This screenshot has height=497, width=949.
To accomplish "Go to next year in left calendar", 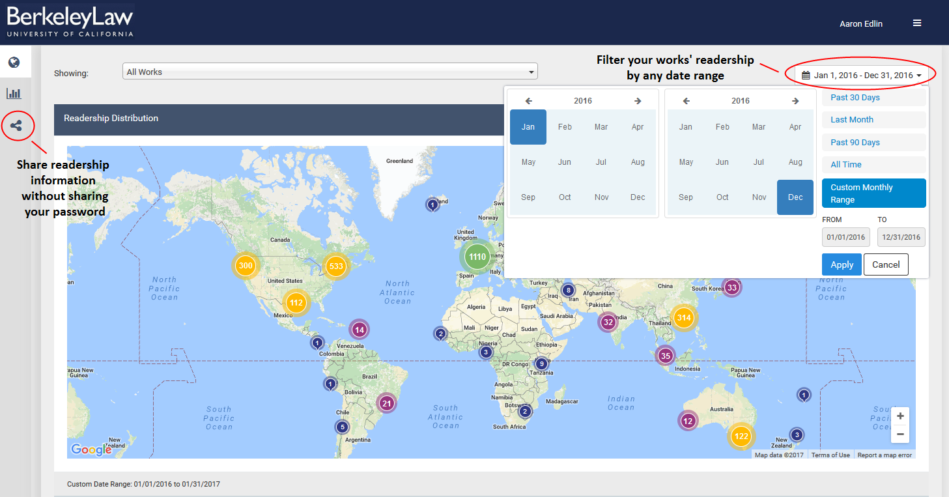I will pos(638,101).
